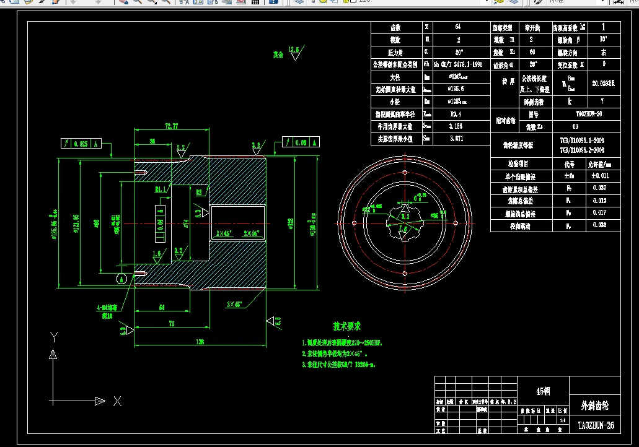Select the 其余 surface finish label
Image resolution: width=639 pixels, height=447 pixels.
click(x=278, y=54)
